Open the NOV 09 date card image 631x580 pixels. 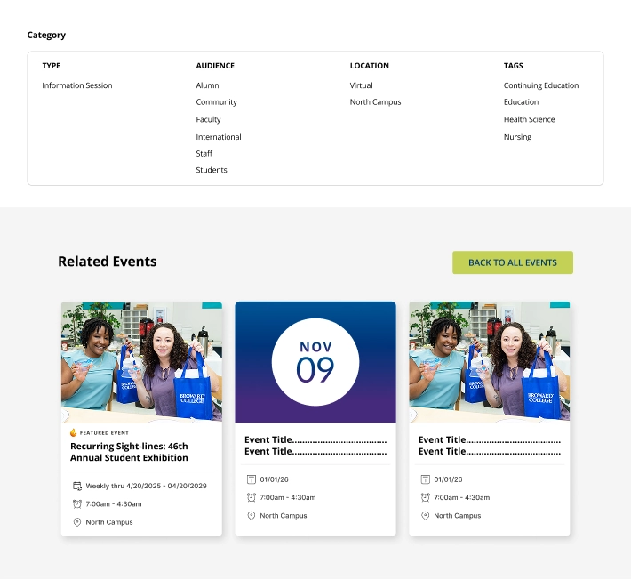pyautogui.click(x=315, y=362)
